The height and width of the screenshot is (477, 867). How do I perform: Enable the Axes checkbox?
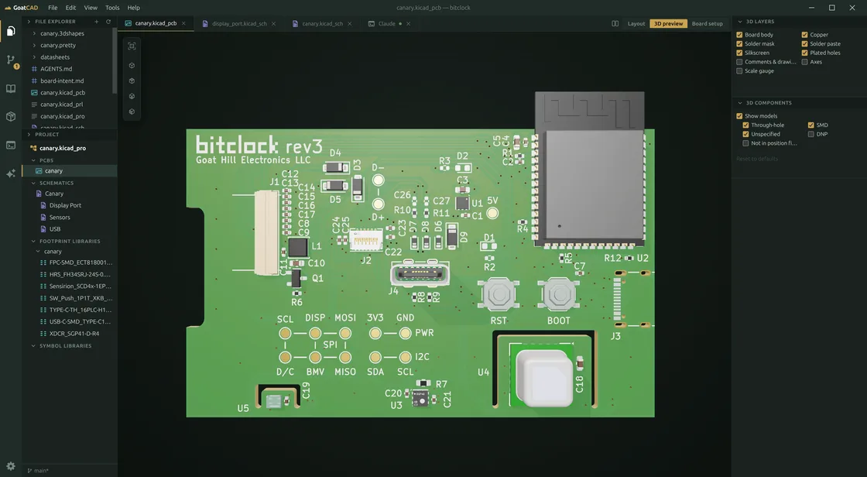(x=804, y=62)
